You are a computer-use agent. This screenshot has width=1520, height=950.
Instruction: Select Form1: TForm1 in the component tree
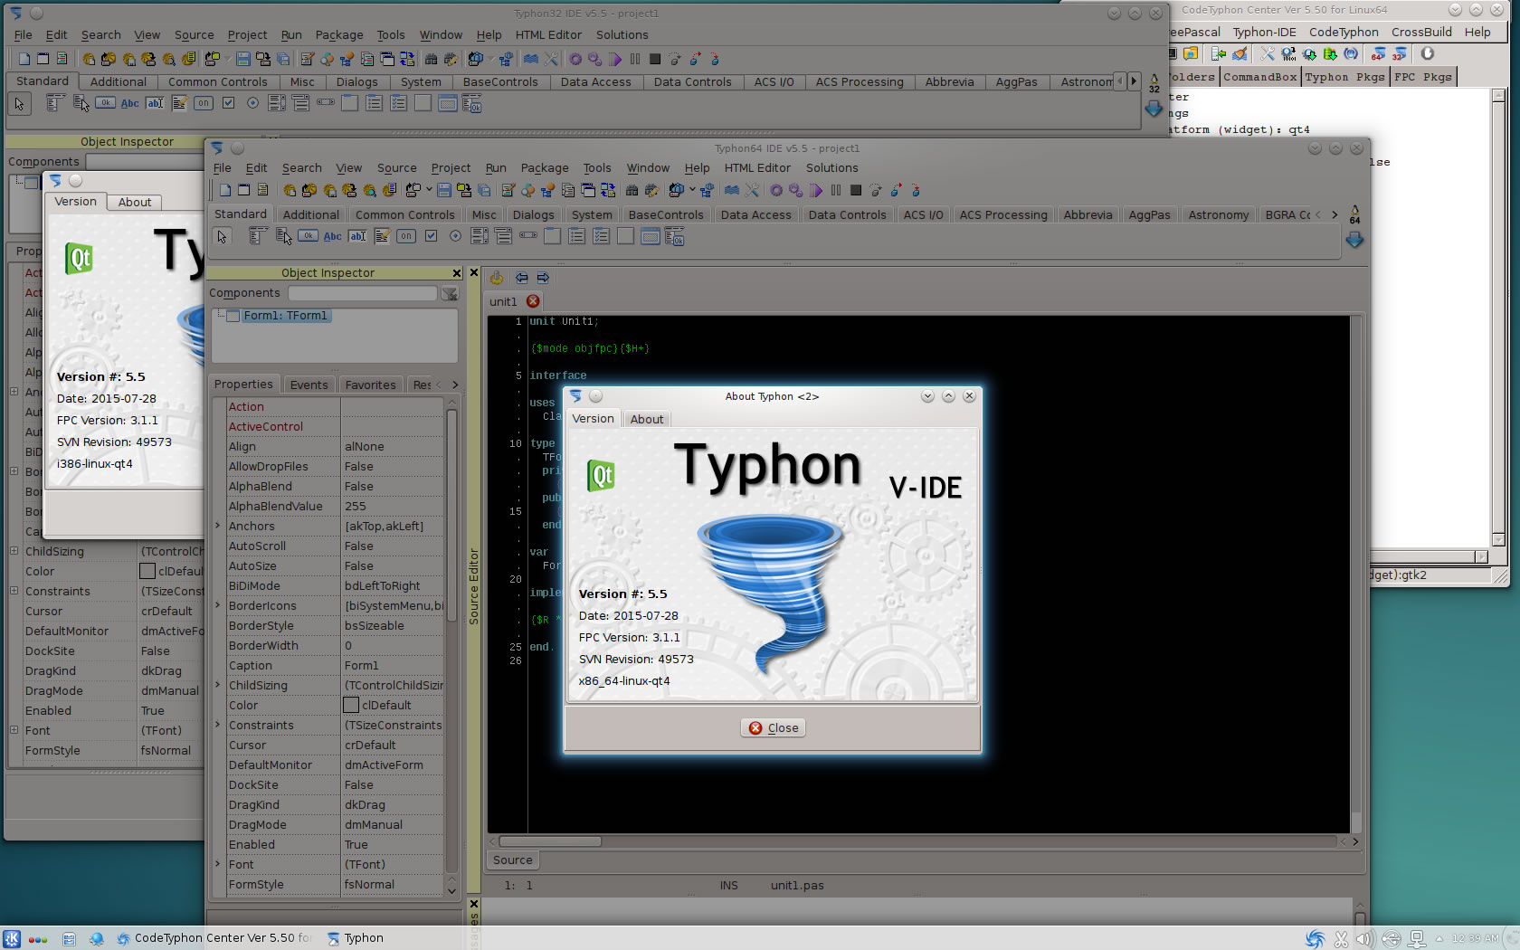click(x=285, y=316)
